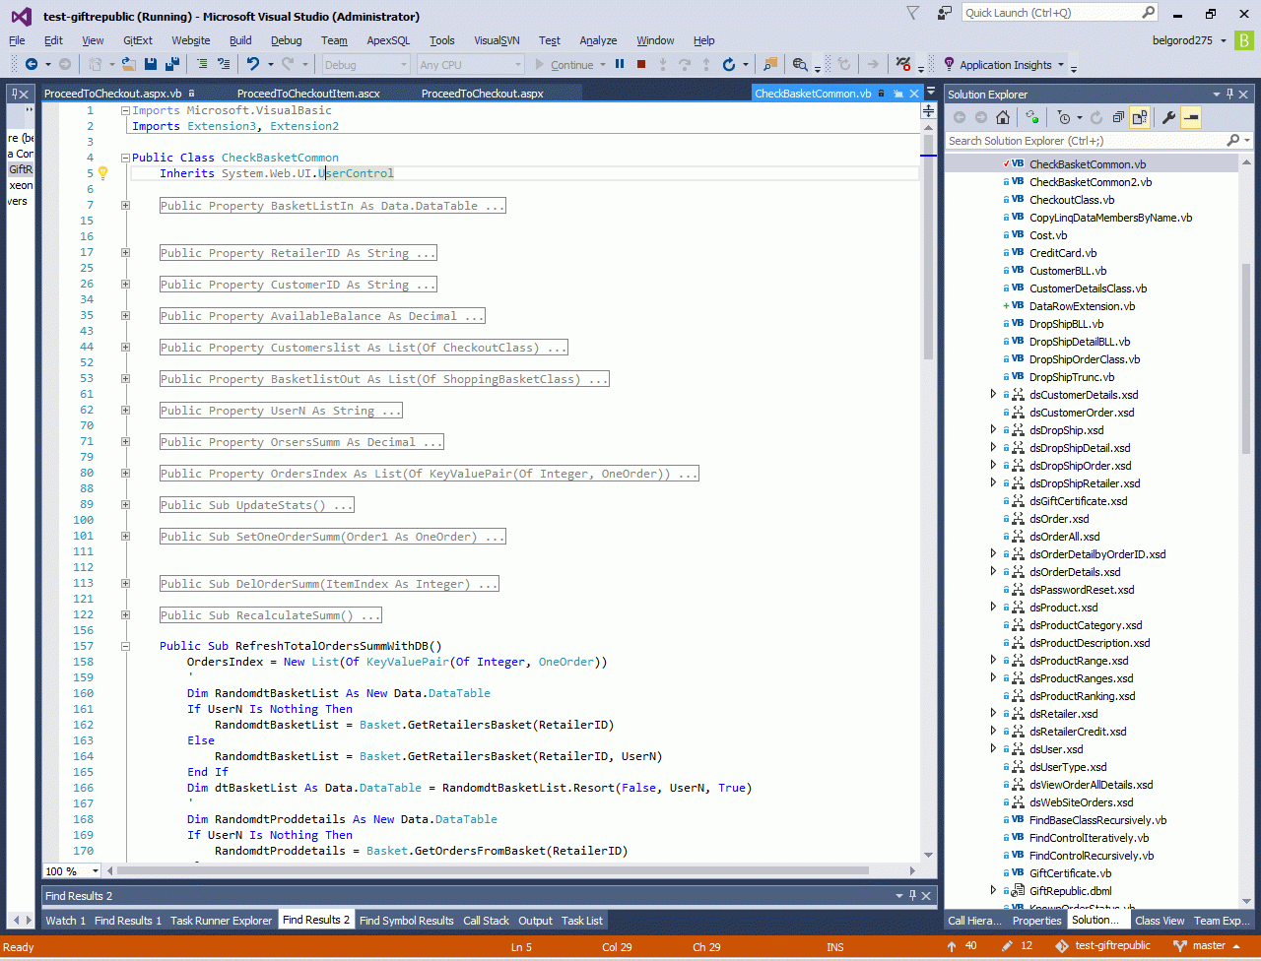
Task: Collapse the CheckBasketCommon class outline
Action: (x=125, y=158)
